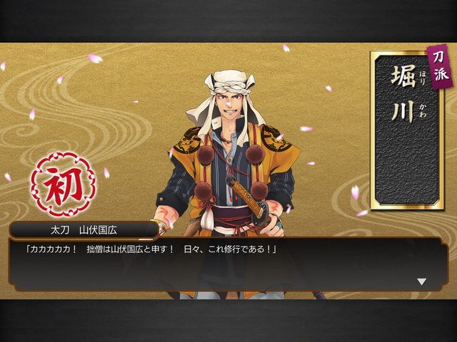This screenshot has width=457, height=342.
Task: Tap the pink petal on character's forehead
Action: tap(227, 104)
